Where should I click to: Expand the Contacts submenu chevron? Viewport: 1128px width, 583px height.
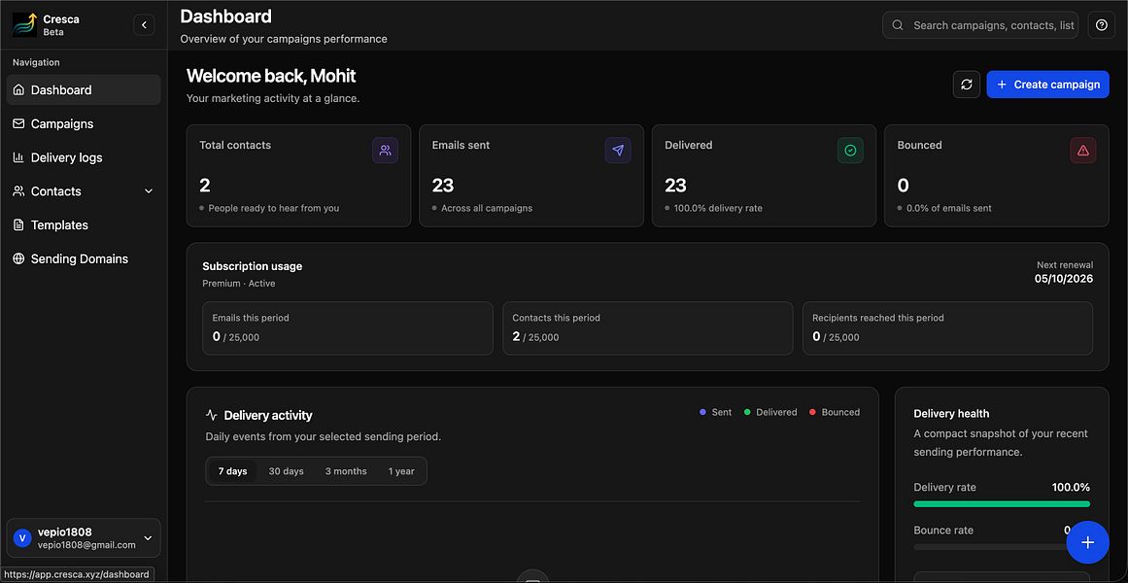[x=149, y=191]
